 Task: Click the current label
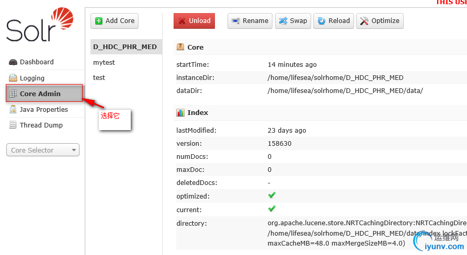189,210
